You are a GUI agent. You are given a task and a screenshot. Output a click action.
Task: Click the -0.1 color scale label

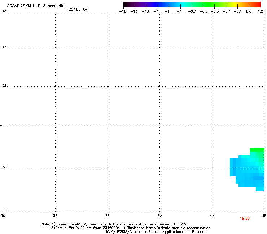click(238, 12)
